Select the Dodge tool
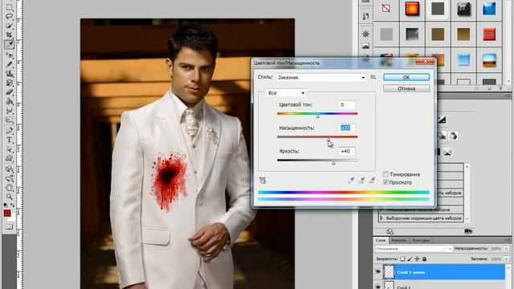Image resolution: width=514 pixels, height=289 pixels. [9, 120]
